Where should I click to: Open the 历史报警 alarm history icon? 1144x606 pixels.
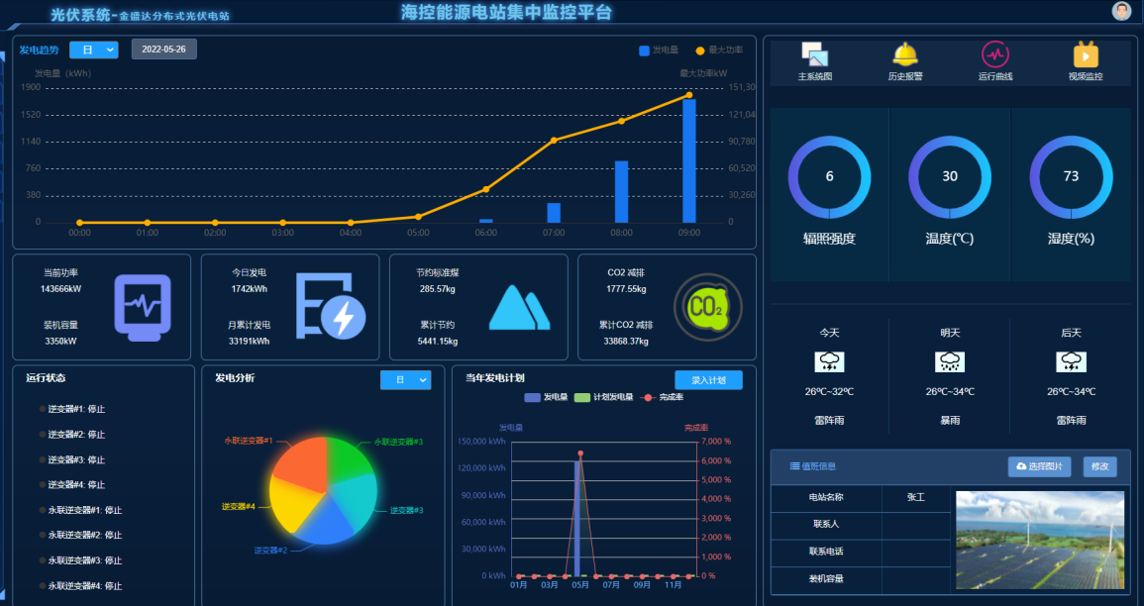pyautogui.click(x=904, y=59)
